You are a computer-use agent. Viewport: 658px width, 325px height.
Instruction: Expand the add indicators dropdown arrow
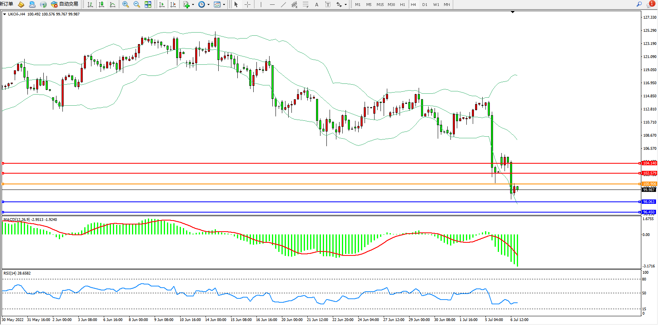(x=193, y=5)
